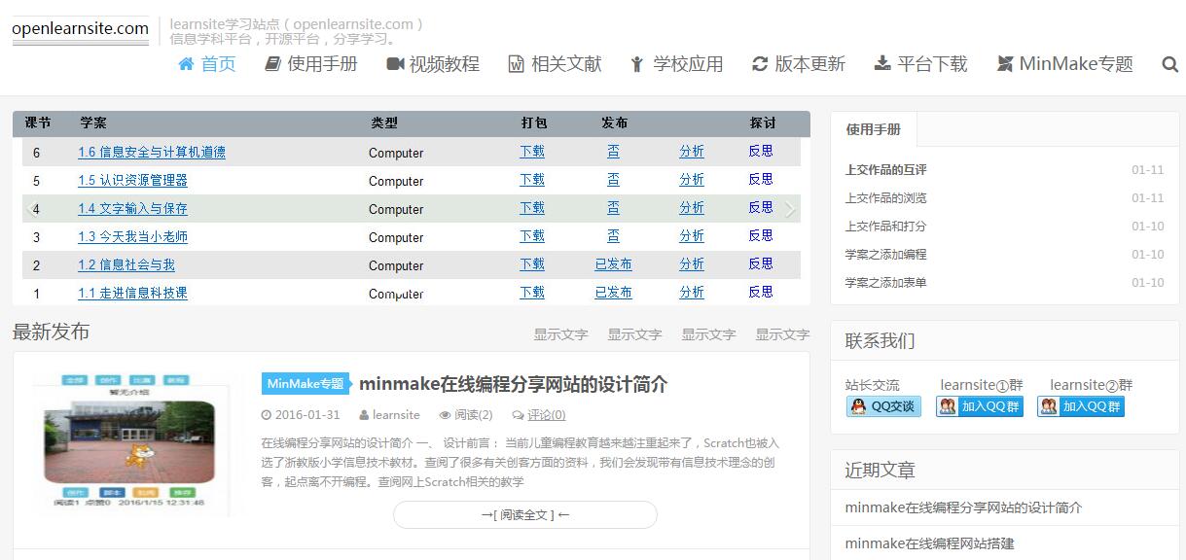Click 下载 for lesson 1.6

point(532,152)
